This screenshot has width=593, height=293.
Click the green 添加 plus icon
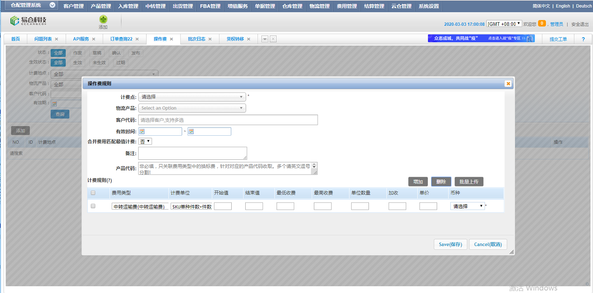pyautogui.click(x=103, y=19)
